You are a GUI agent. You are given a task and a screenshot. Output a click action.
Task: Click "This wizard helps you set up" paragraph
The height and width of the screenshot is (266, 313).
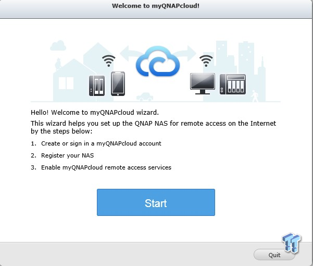[153, 127]
